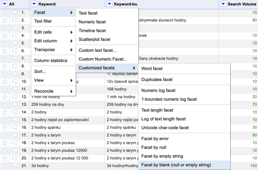Choose Log of text length facet
Image resolution: width=258 pixels, height=170 pixels.
click(x=184, y=119)
